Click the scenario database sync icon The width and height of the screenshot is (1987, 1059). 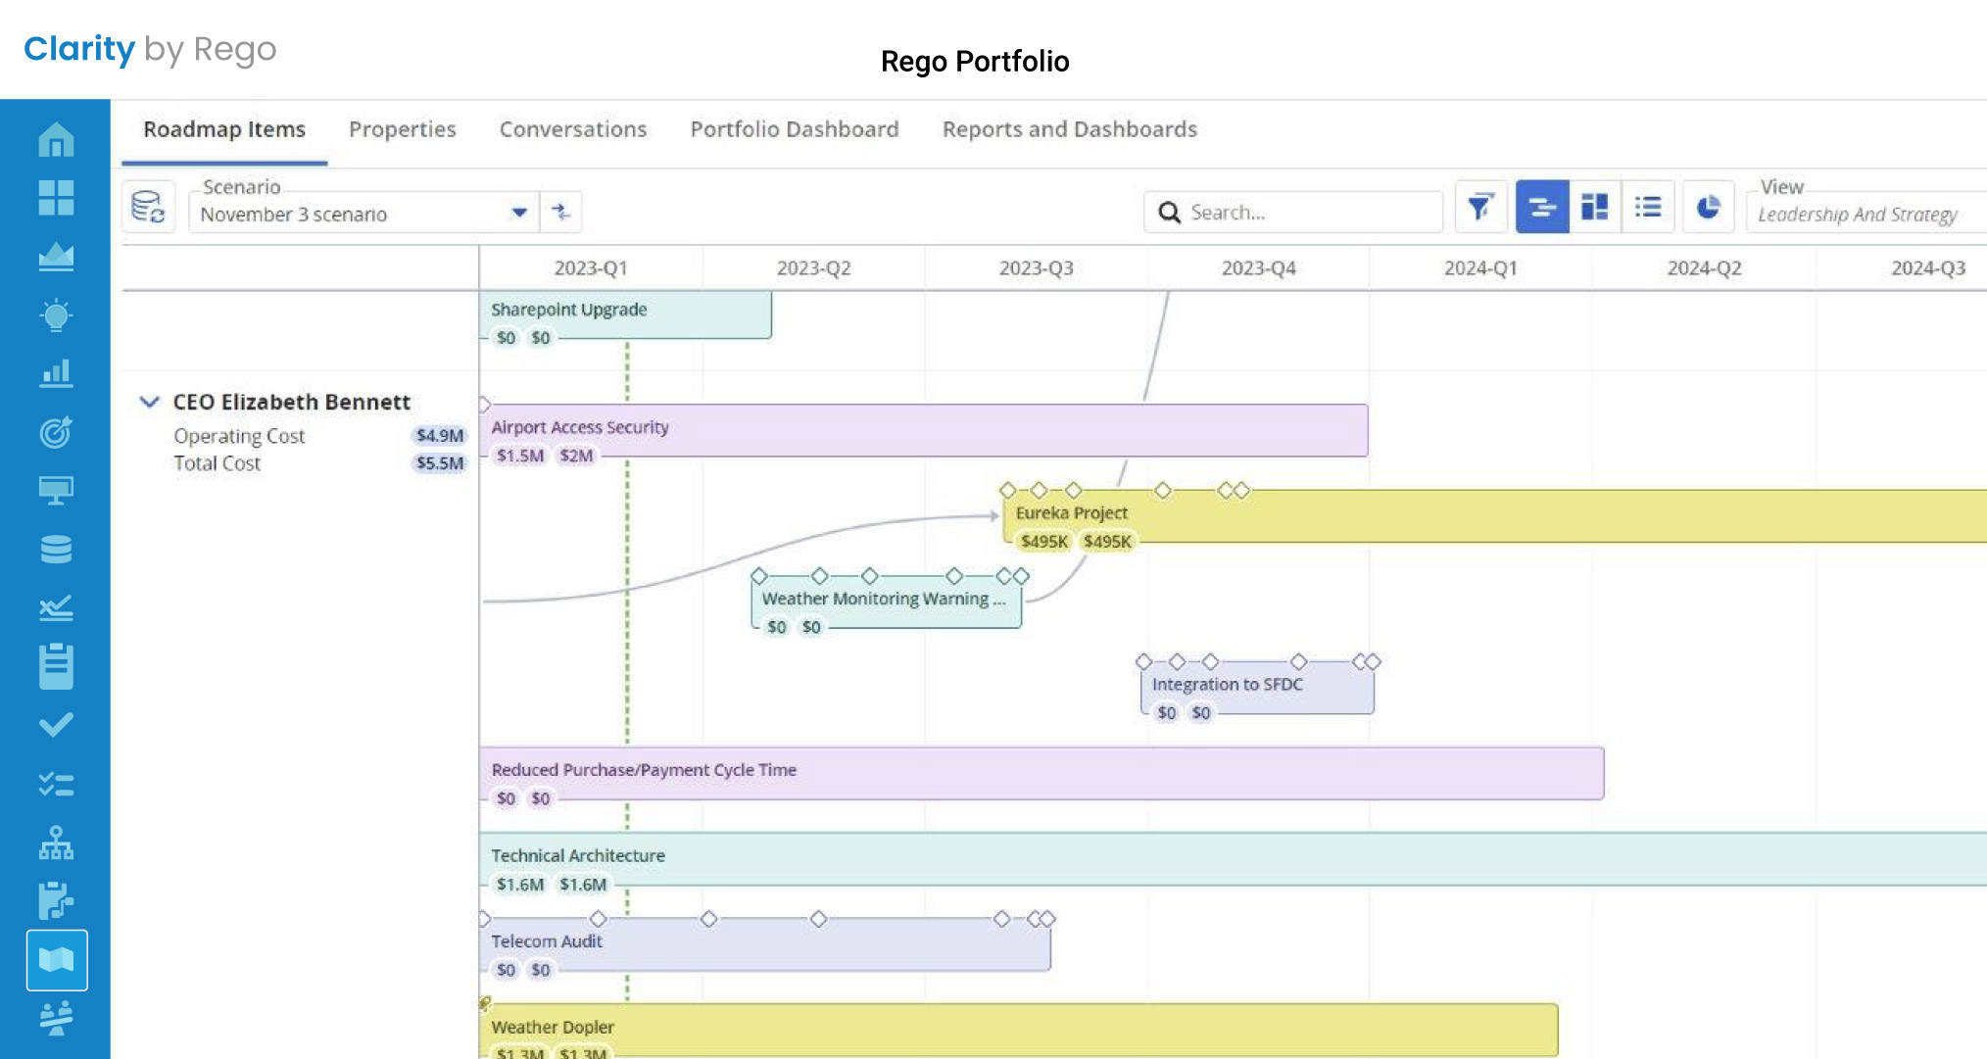click(x=148, y=208)
